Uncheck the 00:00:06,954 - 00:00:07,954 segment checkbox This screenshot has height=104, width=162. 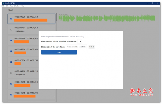[x=11, y=51]
